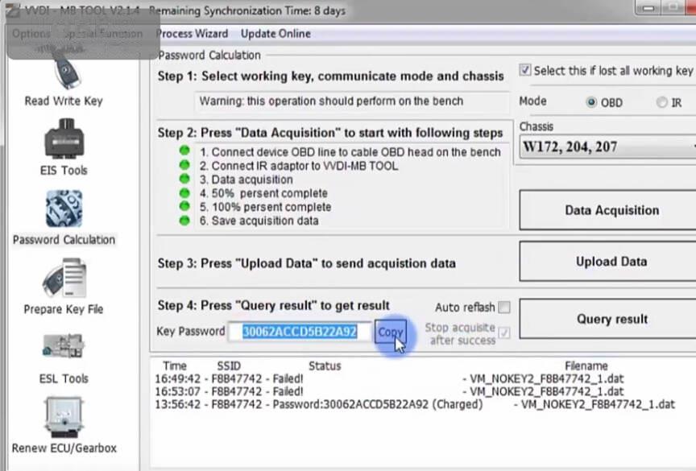Click the Upload Data button

click(x=607, y=262)
